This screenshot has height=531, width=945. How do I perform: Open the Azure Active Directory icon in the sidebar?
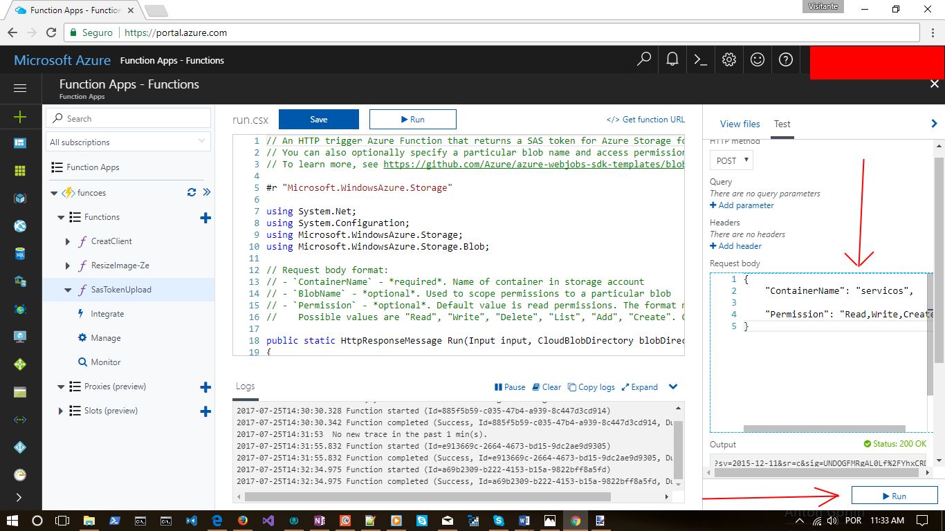[x=20, y=447]
